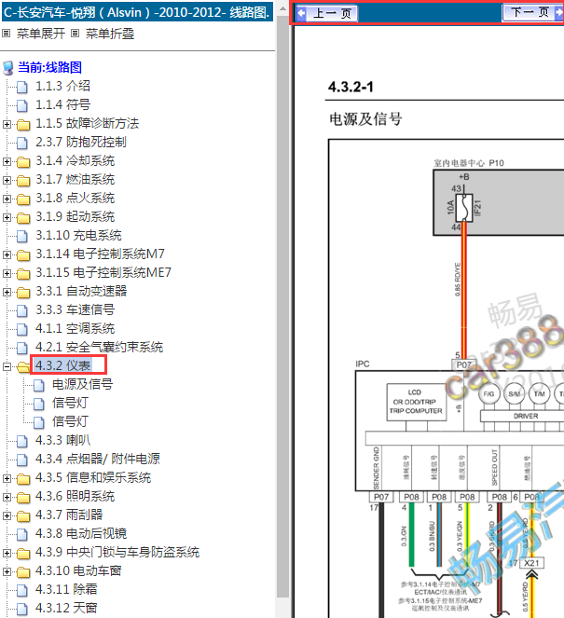Select the 当前:线路图 root node

pos(50,67)
